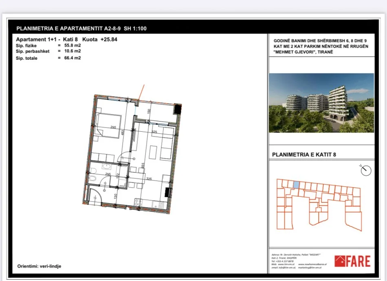
Task: Click the FARE logo
Action: point(353,261)
